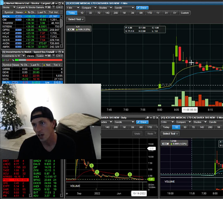Open the Investments to W... watchlist dropdown
Screen dimensions: 223x199
tap(13, 56)
